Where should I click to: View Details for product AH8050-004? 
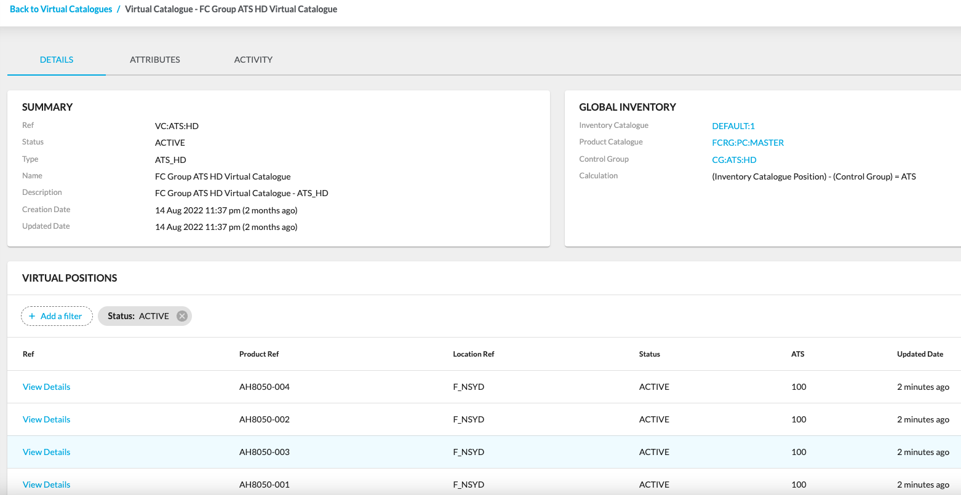click(x=47, y=387)
